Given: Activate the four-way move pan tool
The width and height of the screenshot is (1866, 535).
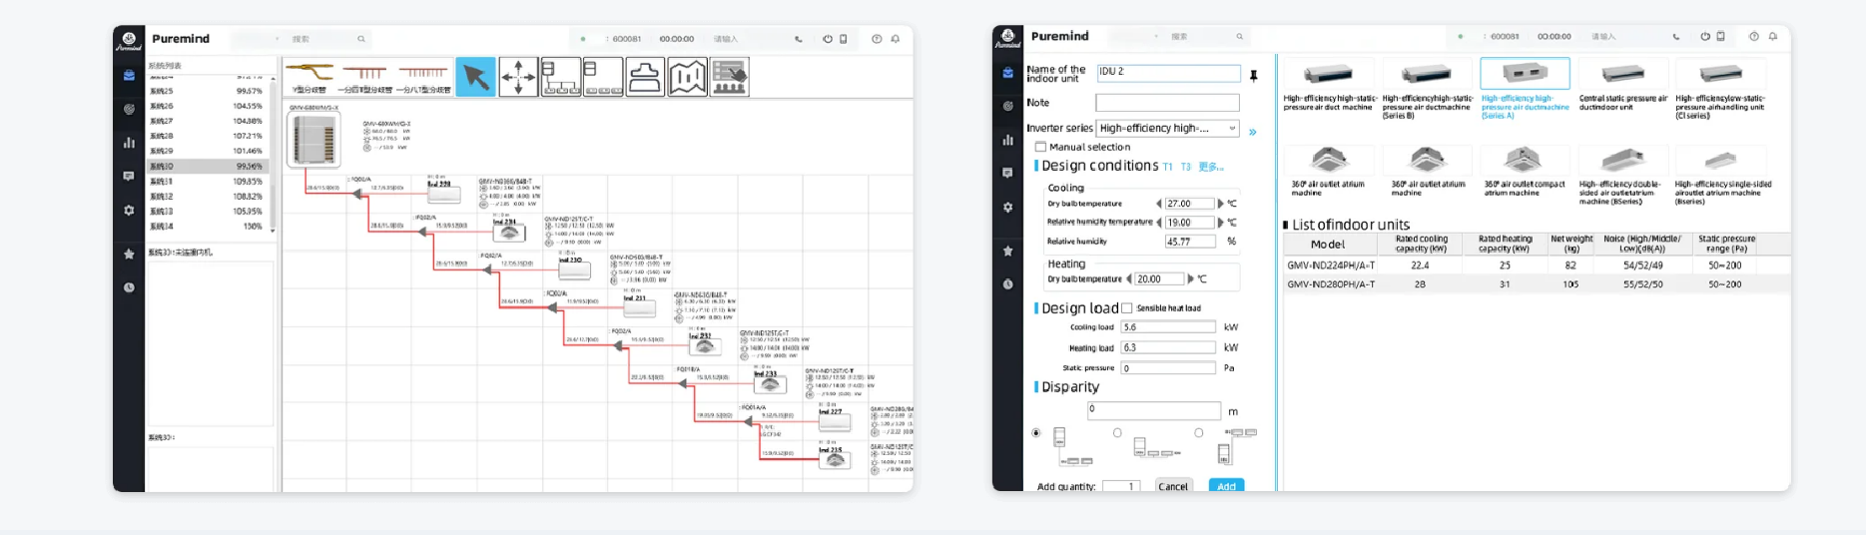Looking at the screenshot, I should 518,77.
